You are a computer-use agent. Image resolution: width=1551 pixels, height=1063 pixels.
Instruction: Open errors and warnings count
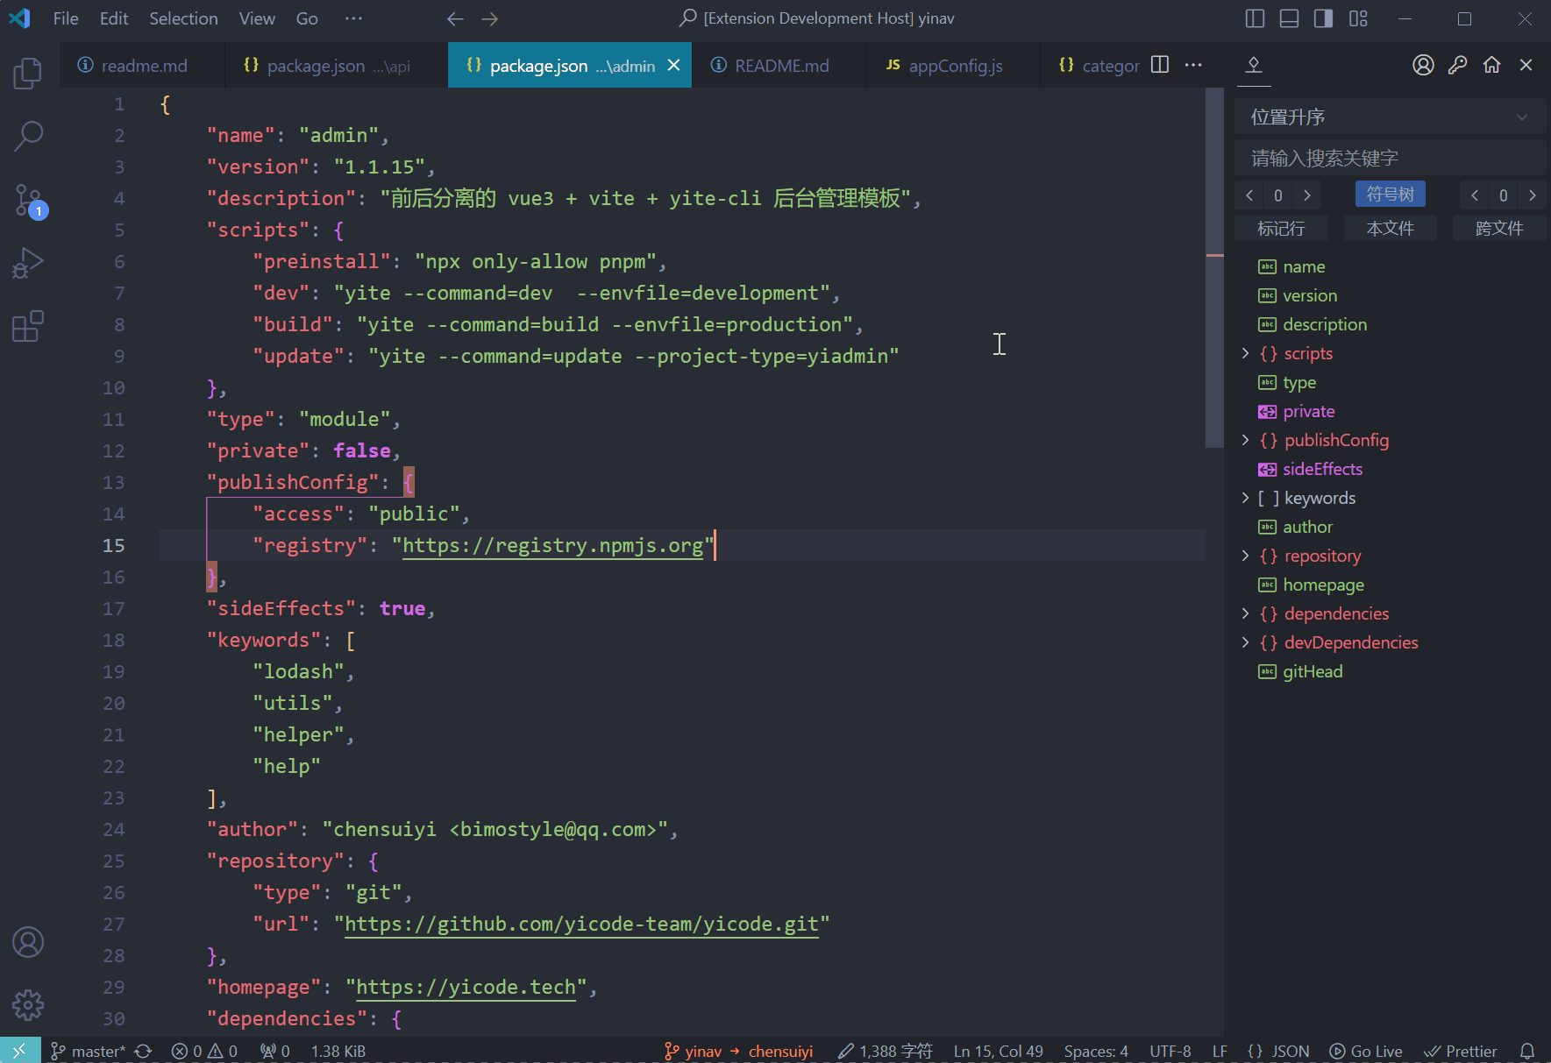click(x=205, y=1051)
